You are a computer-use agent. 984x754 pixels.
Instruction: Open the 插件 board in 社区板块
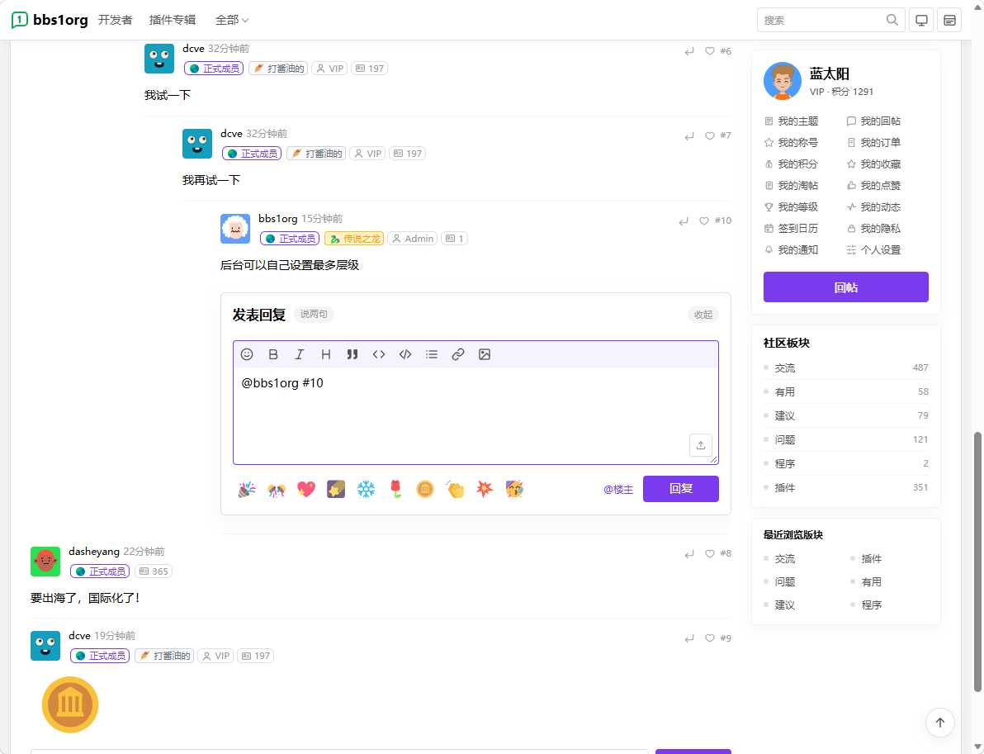pyautogui.click(x=845, y=487)
